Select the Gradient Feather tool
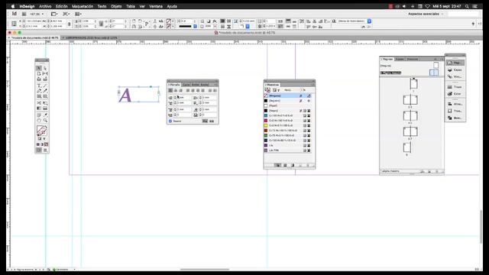 45,108
